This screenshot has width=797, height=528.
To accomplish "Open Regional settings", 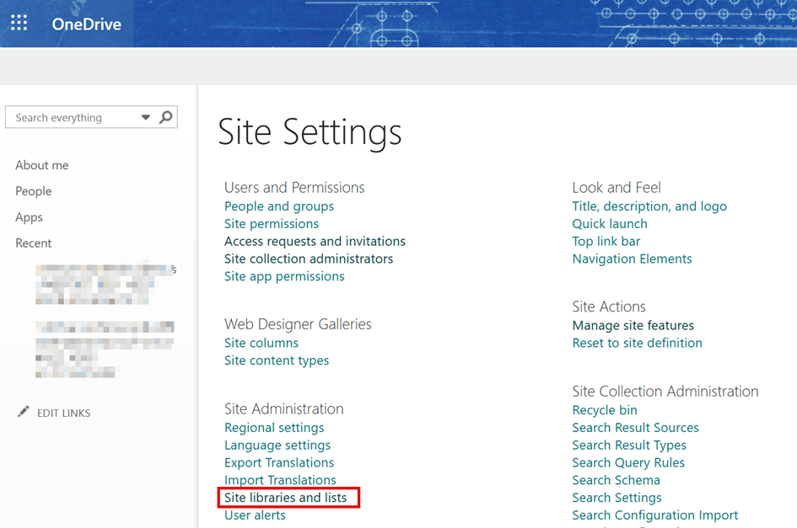I will [274, 427].
